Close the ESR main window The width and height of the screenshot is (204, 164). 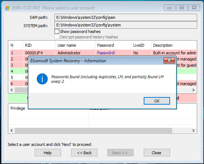(x=194, y=8)
